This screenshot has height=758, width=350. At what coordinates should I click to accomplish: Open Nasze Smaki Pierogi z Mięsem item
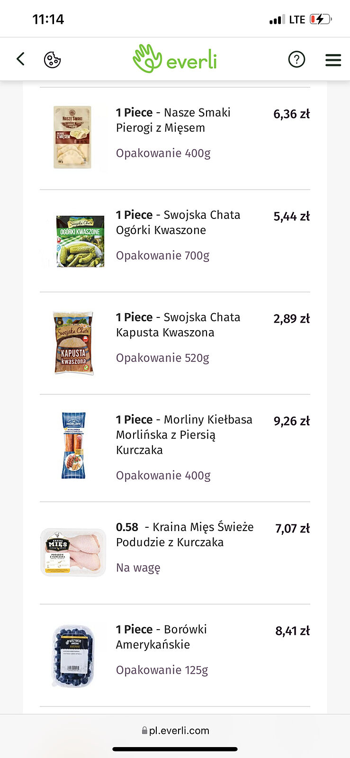point(173,120)
